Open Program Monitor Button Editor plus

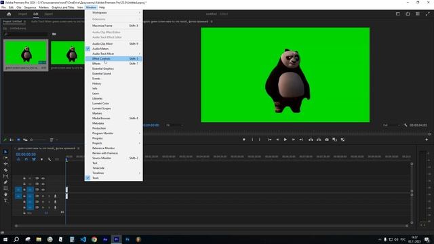[427, 140]
